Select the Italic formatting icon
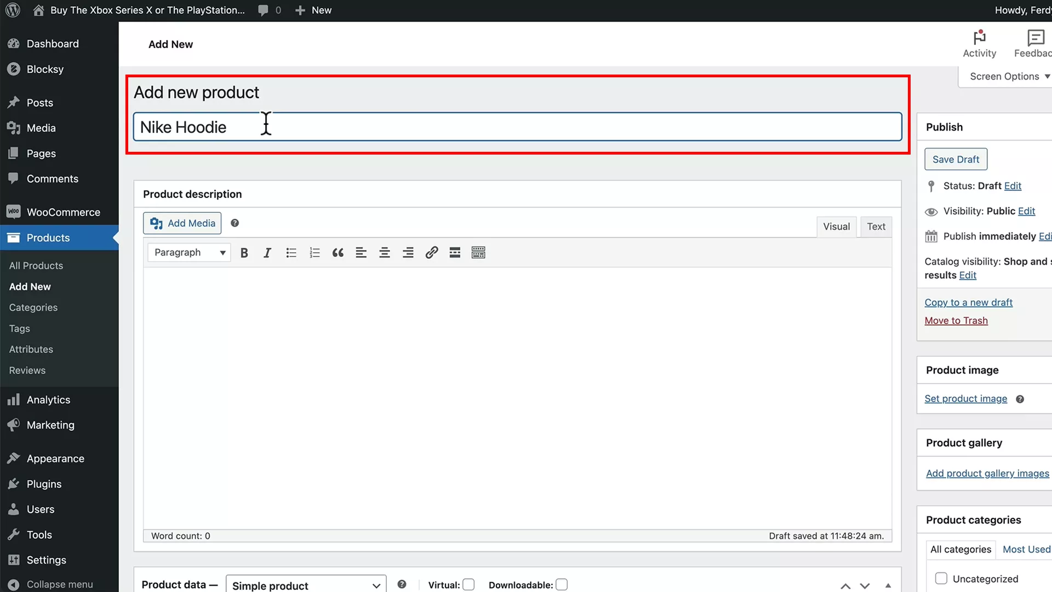This screenshot has height=592, width=1052. (x=267, y=252)
